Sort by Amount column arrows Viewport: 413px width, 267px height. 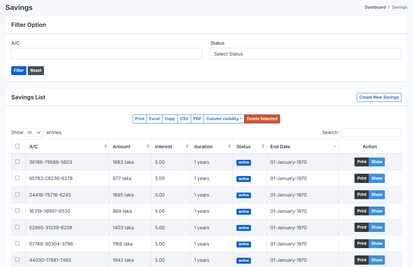(x=148, y=146)
